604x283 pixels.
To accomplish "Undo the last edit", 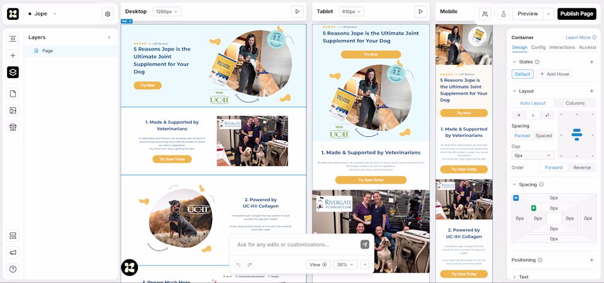I will click(238, 264).
